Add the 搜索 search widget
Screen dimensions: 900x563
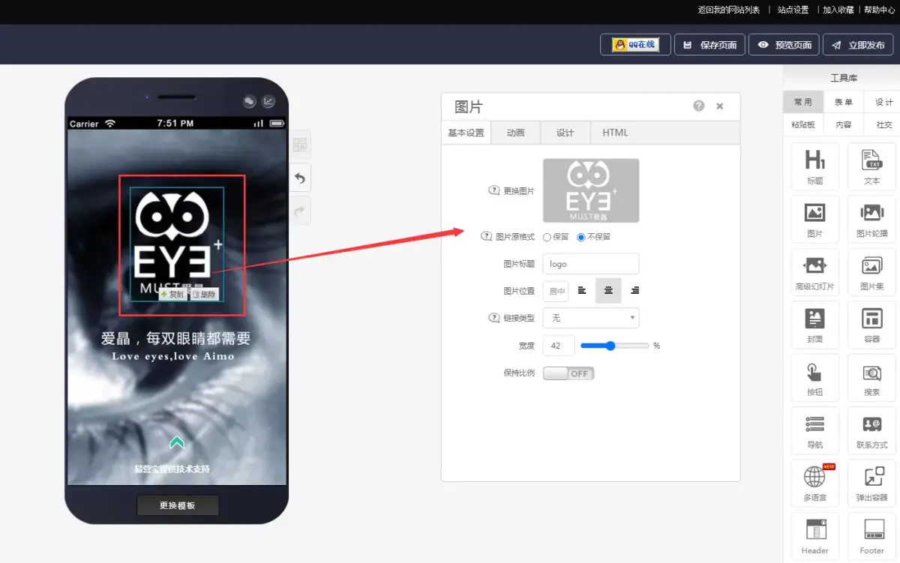871,378
